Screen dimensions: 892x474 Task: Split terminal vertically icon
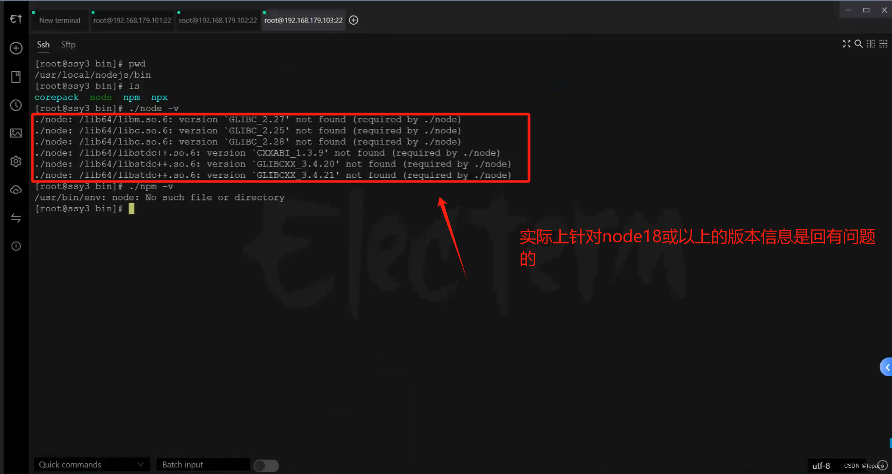coord(871,44)
